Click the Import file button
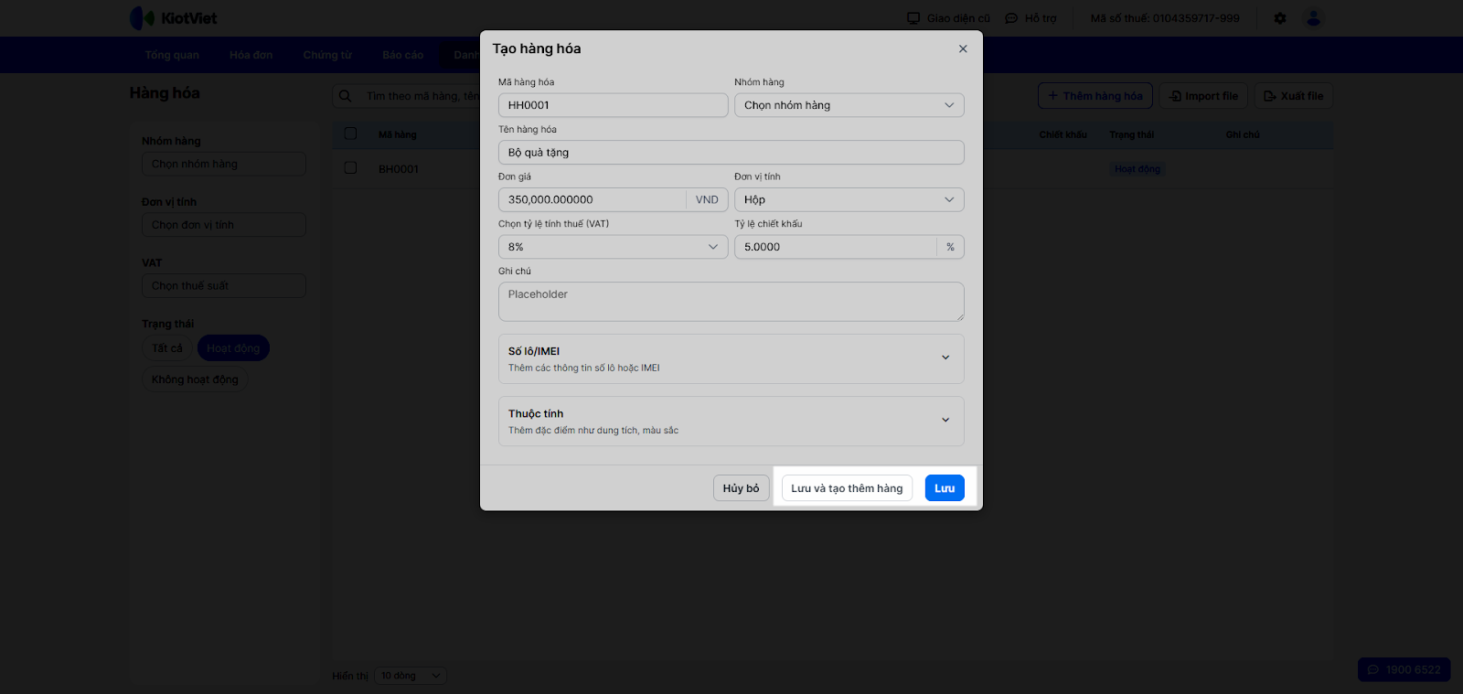 coord(1203,96)
